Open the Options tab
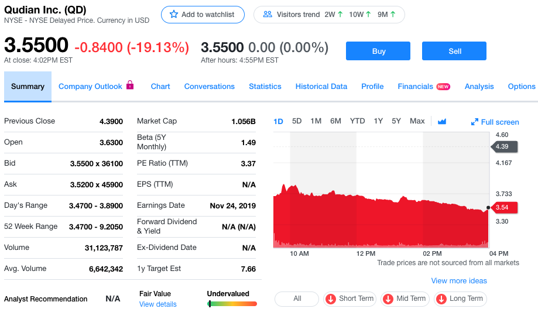 pos(522,87)
